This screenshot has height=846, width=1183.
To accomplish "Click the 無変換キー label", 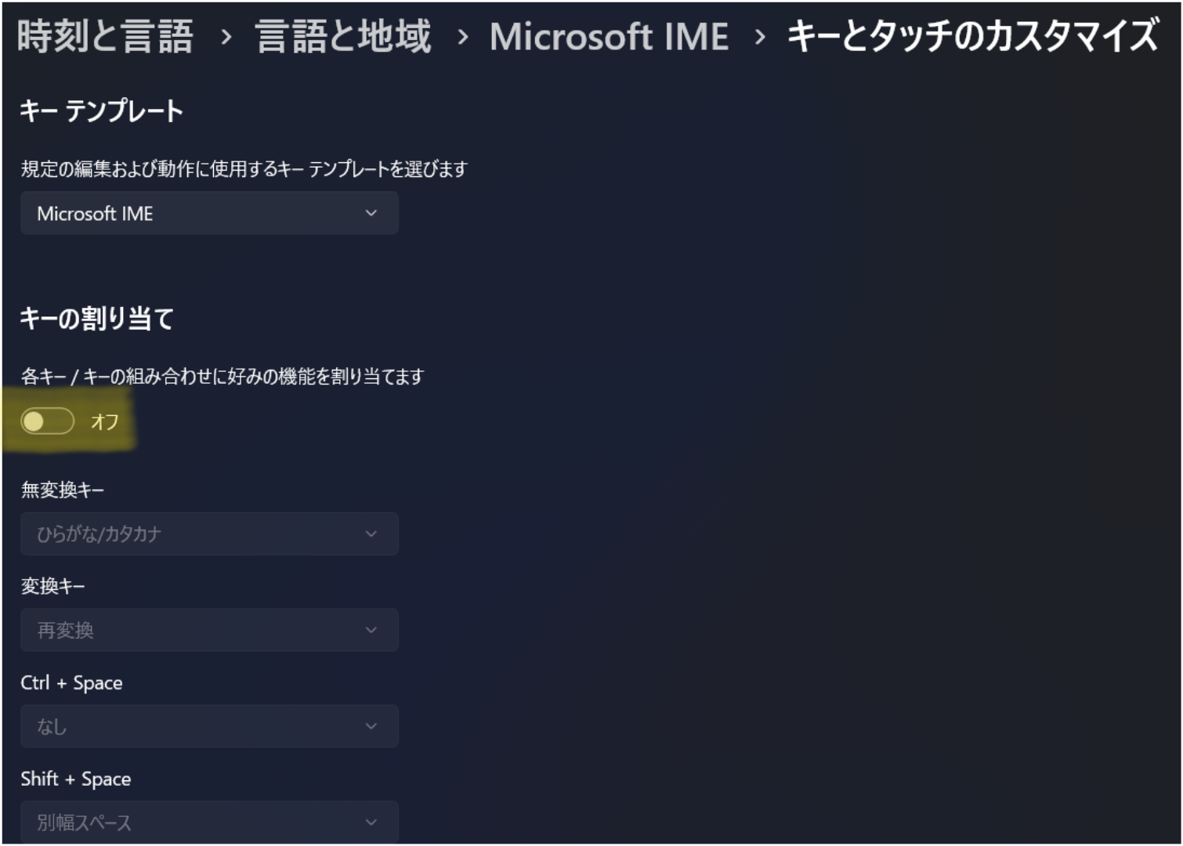I will coord(63,490).
